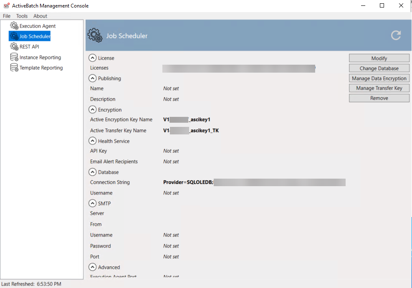Collapse the Health Service section
The height and width of the screenshot is (288, 412).
tap(93, 141)
